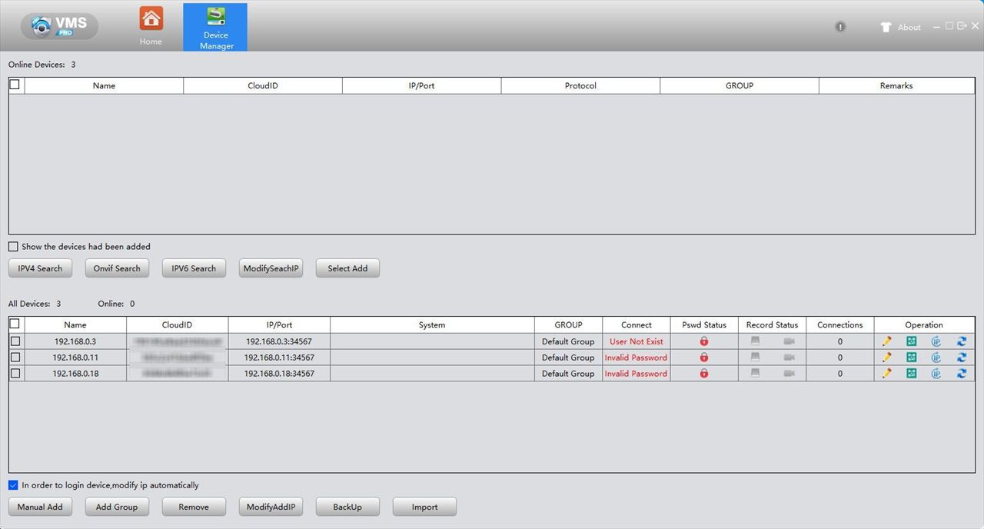
Task: Open the About link
Action: [909, 28]
